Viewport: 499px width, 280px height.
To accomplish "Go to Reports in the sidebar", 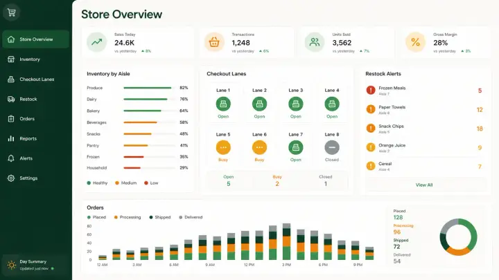I will [35, 138].
